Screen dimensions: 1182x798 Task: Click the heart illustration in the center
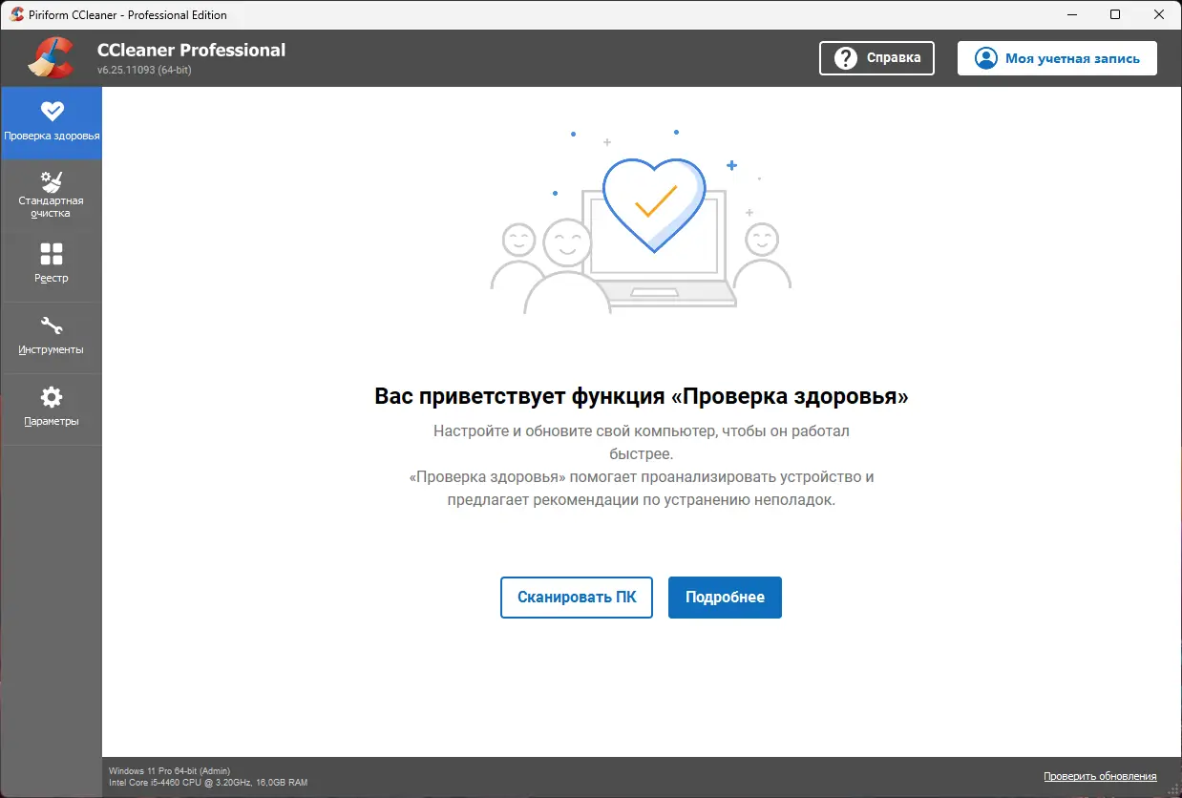[654, 203]
